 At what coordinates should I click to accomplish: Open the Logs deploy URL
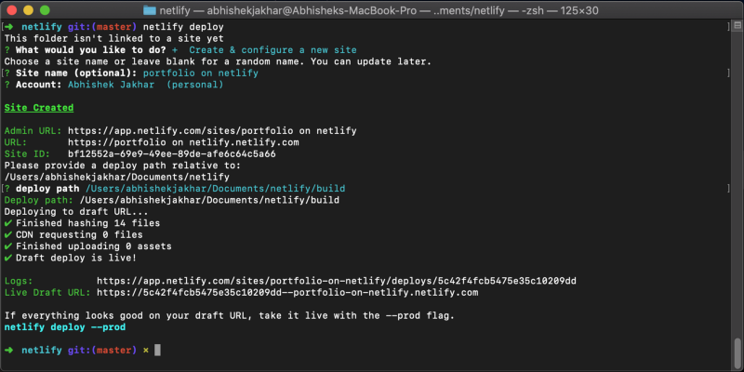pos(337,281)
